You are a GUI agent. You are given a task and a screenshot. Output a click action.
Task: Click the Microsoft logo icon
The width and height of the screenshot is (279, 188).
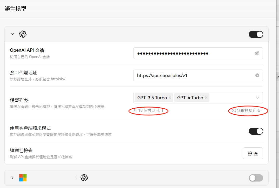click(23, 178)
